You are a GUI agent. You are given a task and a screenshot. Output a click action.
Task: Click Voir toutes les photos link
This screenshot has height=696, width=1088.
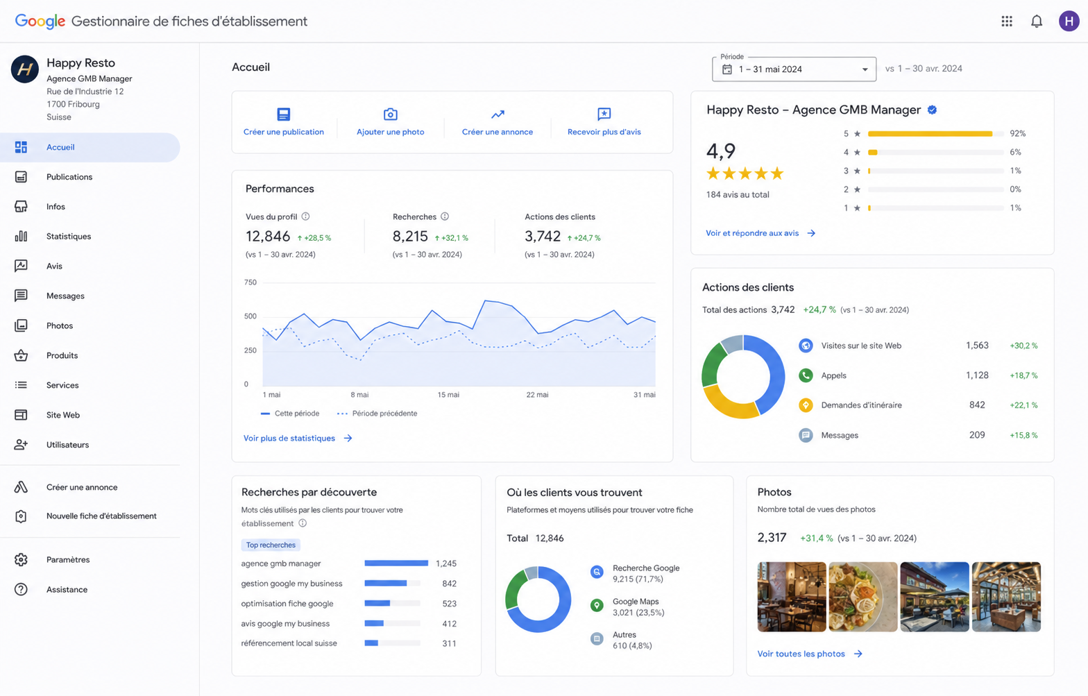point(810,654)
